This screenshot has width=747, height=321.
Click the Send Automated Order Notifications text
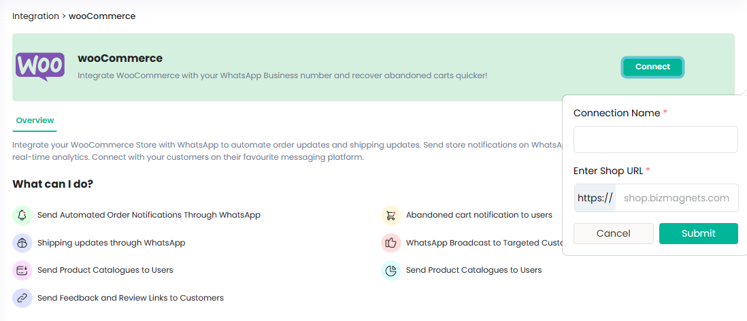click(x=149, y=215)
